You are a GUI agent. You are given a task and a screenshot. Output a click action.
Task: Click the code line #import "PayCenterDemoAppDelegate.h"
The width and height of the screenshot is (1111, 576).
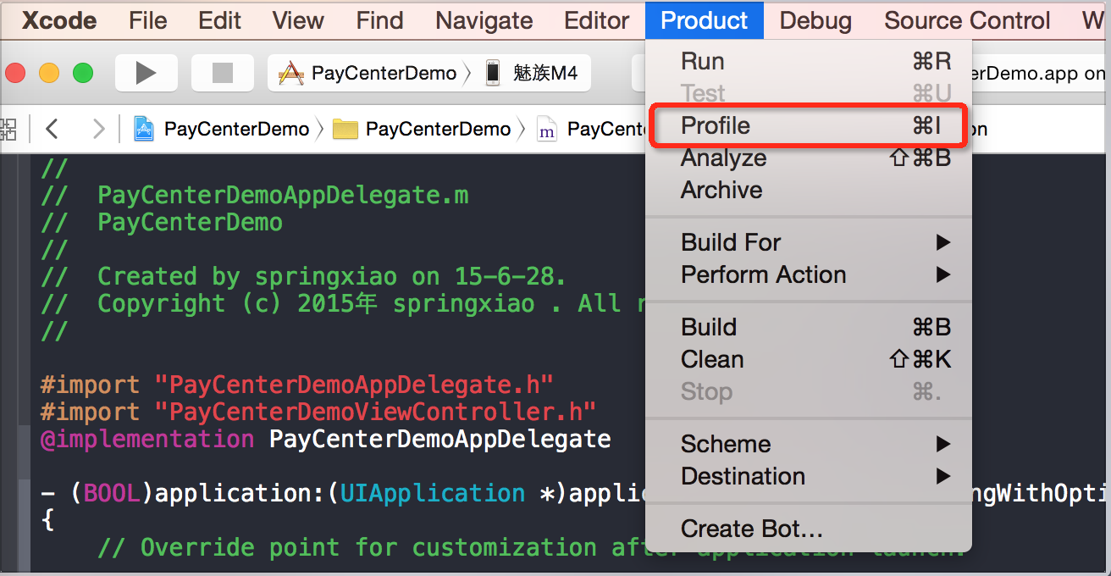point(297,385)
